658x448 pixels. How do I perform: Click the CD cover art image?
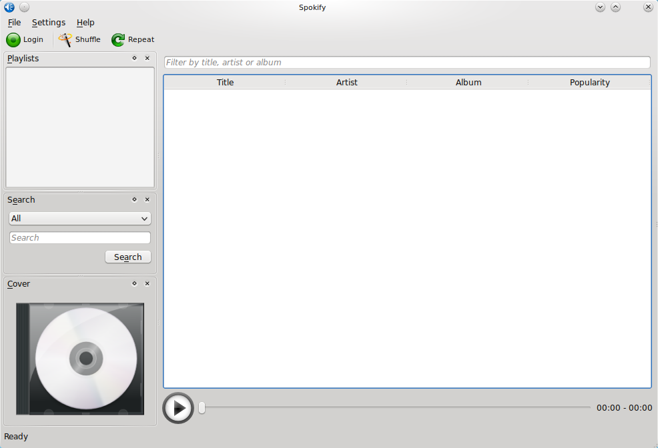coord(80,359)
